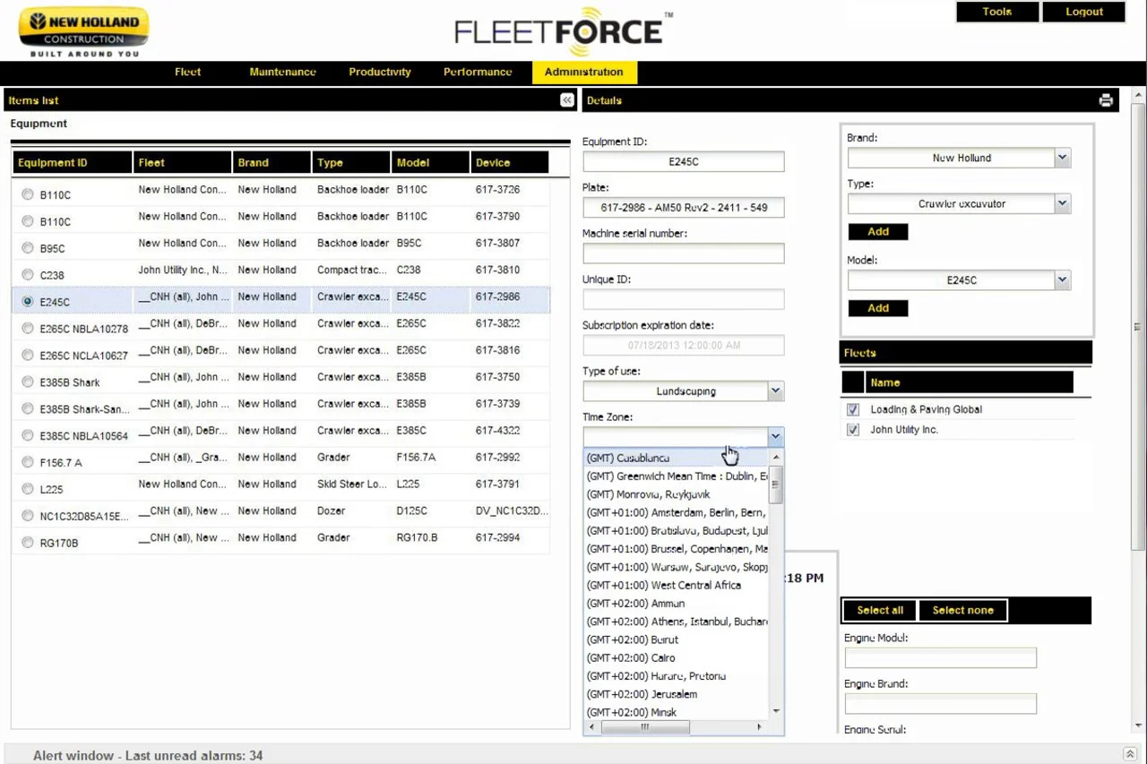Open the Type of use dropdown
Screen dimensions: 1147x764
pyautogui.click(x=776, y=391)
